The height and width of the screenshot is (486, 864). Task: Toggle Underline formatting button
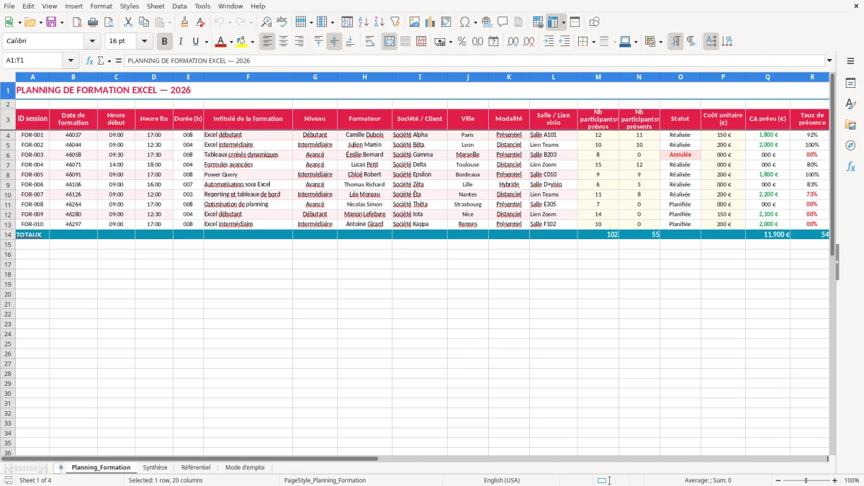[195, 42]
